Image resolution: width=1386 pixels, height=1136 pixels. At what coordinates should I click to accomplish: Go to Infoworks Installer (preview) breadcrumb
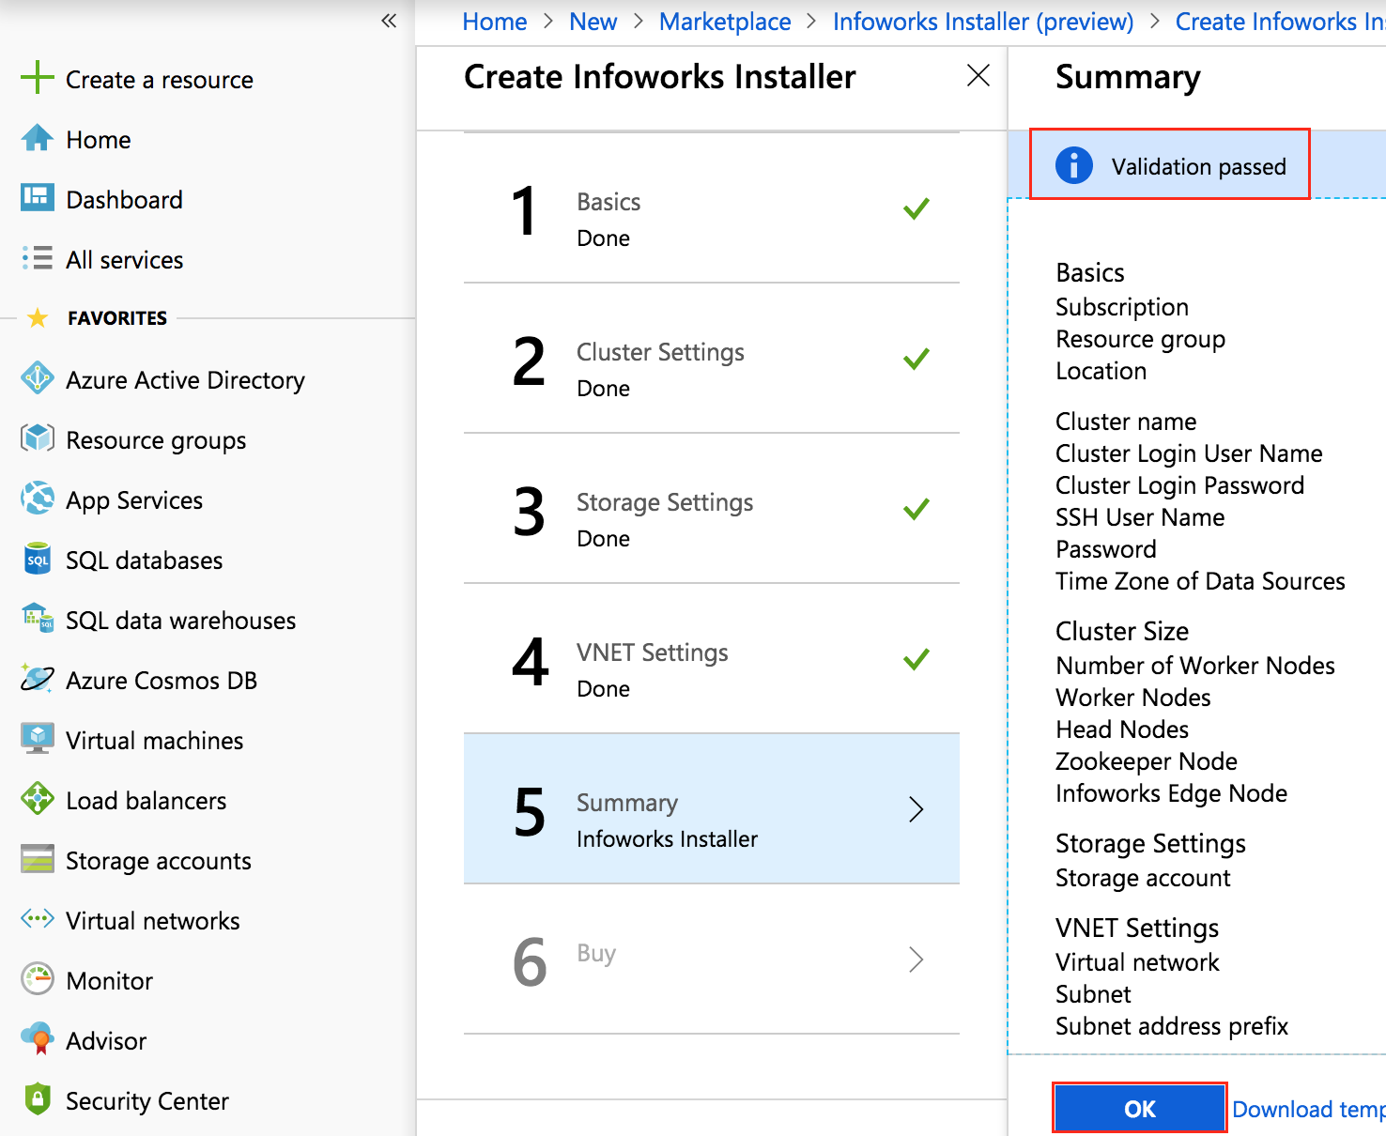point(983,22)
